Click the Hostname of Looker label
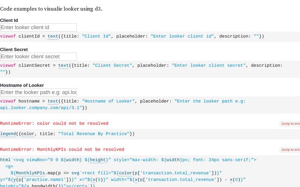The width and height of the screenshot is (300, 187). point(22,85)
